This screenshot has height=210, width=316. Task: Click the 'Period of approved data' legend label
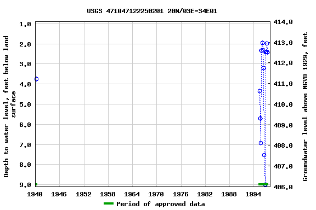click(x=161, y=204)
